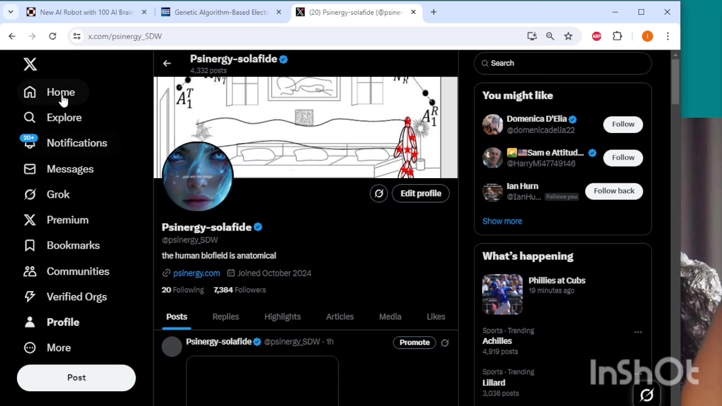Open the Chrome tab search dropdown arrow
This screenshot has width=722, height=406.
pyautogui.click(x=11, y=12)
